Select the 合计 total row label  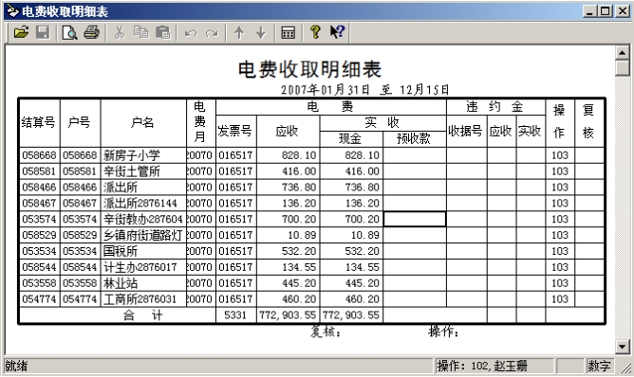[x=118, y=315]
